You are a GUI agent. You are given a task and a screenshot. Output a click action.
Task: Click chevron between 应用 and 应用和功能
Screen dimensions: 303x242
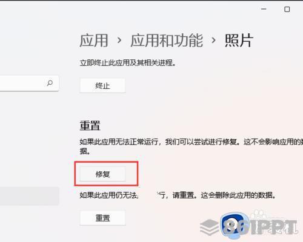coord(119,41)
